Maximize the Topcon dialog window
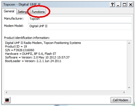Image resolution: width=135 pixels, height=106 pixels. tap(124, 4)
